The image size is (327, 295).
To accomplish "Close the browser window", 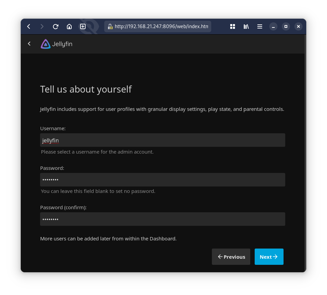I will pos(298,26).
